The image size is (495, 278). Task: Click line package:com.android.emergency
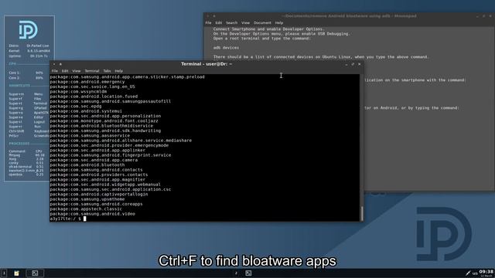point(87,82)
